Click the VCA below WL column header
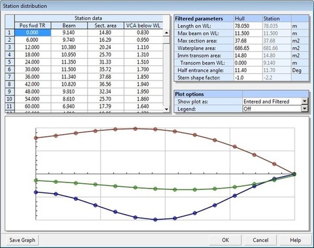 [143, 26]
